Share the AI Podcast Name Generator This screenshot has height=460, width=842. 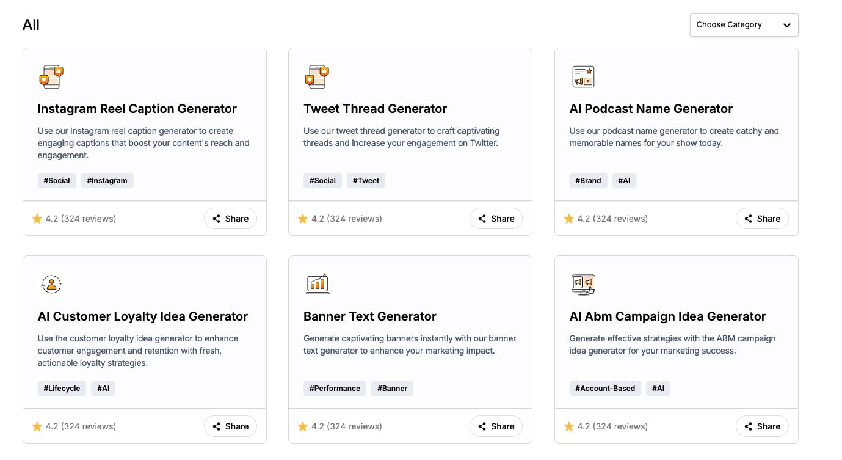point(762,219)
